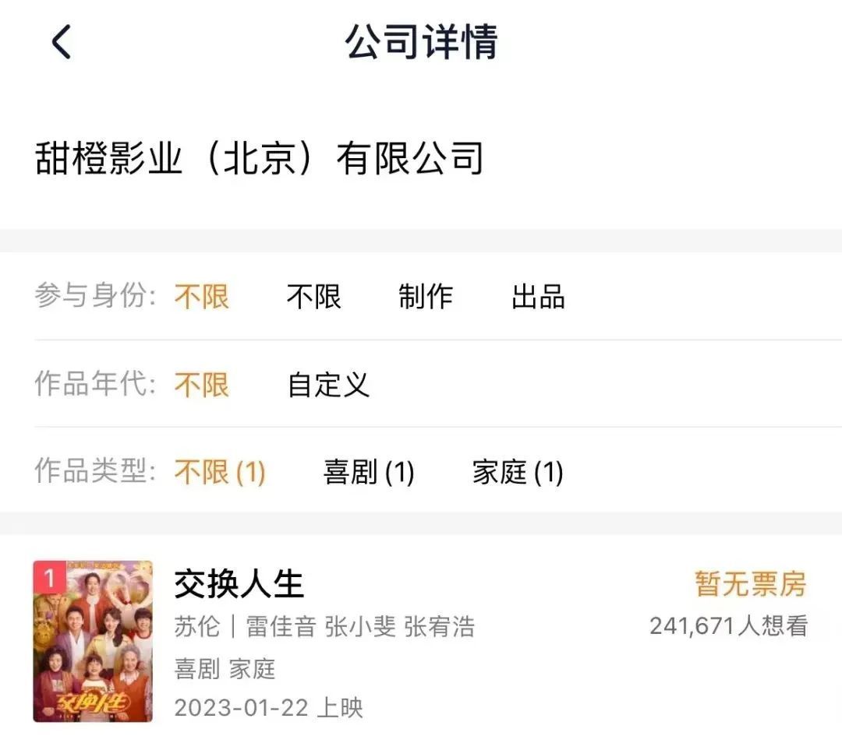
Task: Filter by 制作 role
Action: 426,296
